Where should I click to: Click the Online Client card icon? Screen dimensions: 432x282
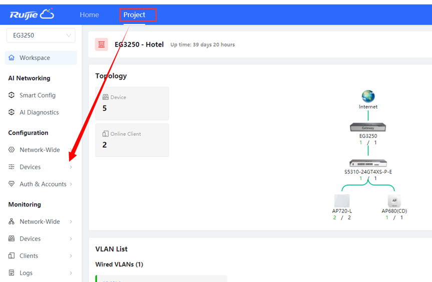106,133
